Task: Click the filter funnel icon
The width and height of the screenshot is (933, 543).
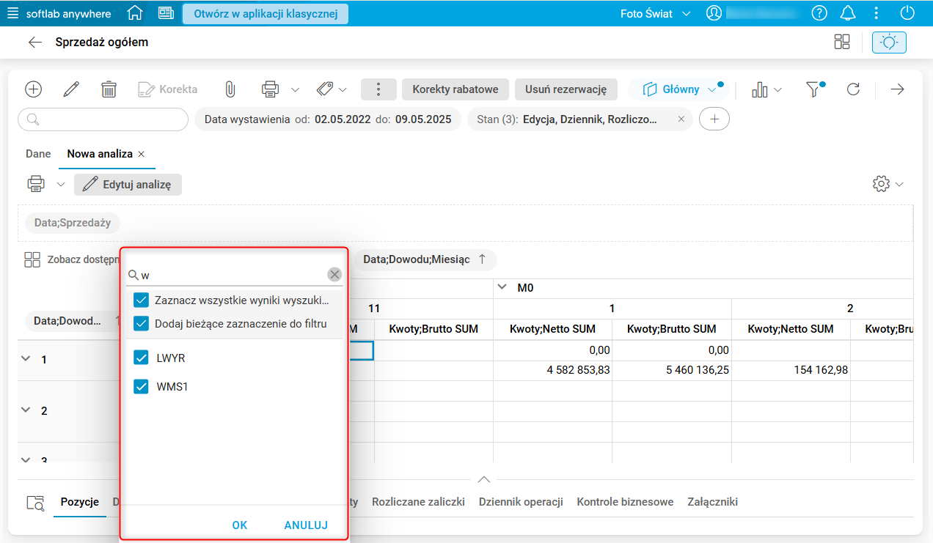Action: (813, 89)
